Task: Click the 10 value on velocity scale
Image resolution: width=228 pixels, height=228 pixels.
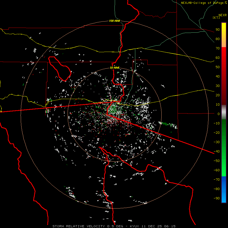Action: click(218, 105)
